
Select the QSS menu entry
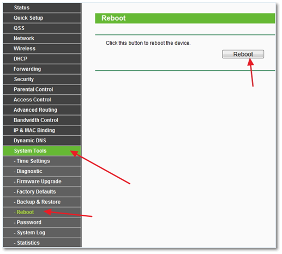click(42, 28)
